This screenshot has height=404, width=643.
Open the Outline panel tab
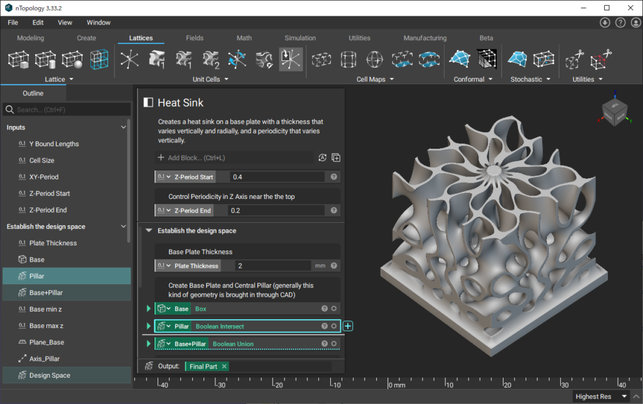tap(33, 93)
